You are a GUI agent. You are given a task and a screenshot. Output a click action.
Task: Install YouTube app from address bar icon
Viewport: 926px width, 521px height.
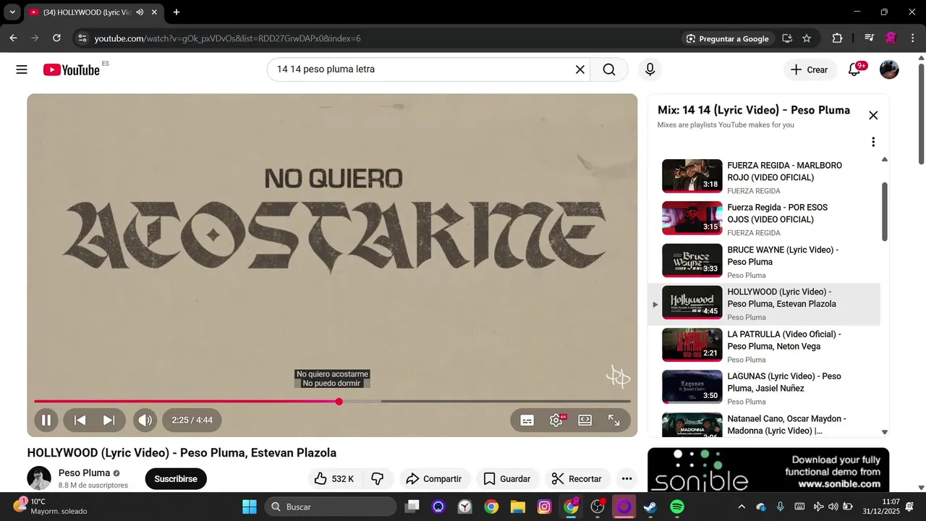click(787, 38)
